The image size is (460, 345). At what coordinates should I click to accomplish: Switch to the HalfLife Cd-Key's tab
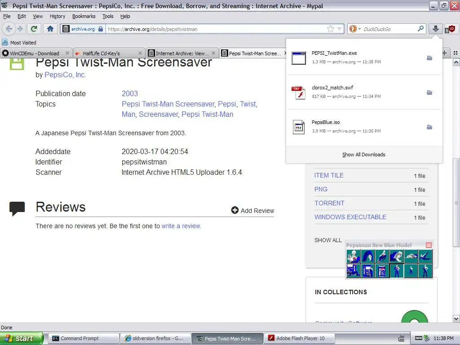(x=109, y=53)
